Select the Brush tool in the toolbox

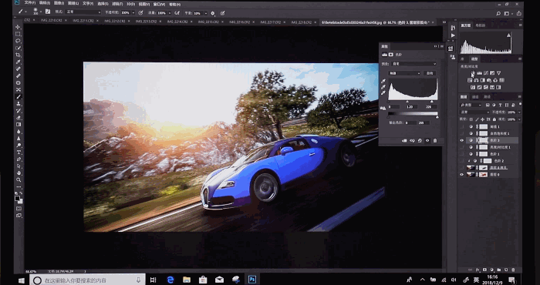tap(18, 96)
